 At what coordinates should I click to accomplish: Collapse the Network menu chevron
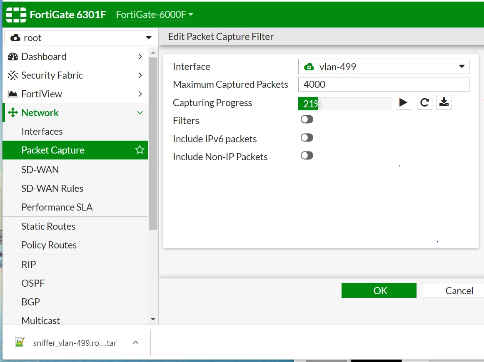click(x=140, y=112)
